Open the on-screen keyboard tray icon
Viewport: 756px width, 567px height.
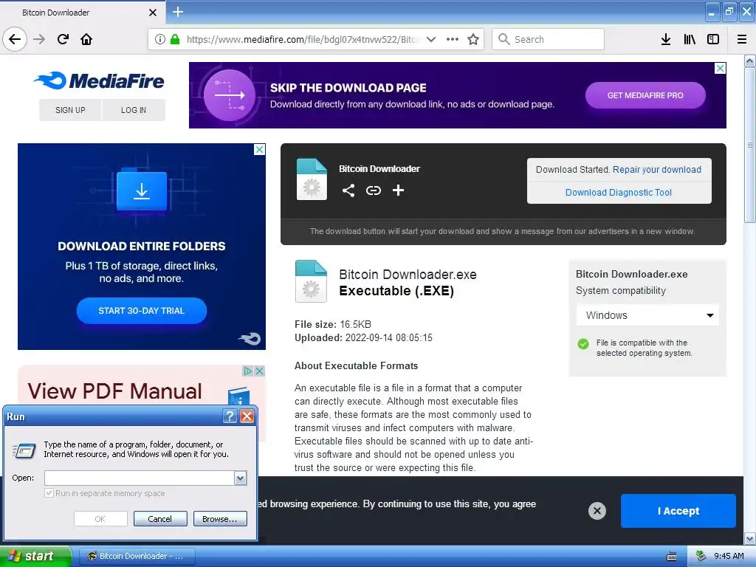671,557
